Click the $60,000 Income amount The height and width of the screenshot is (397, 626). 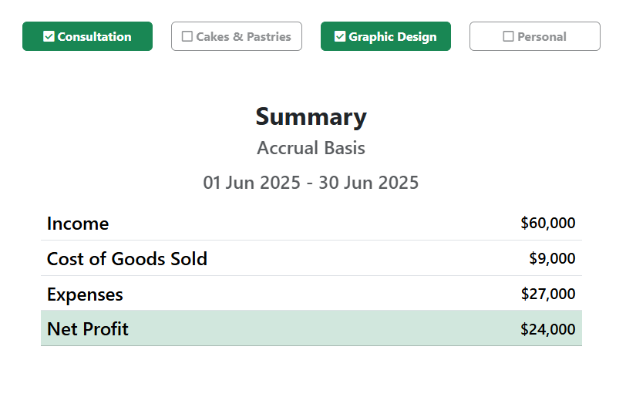(x=547, y=224)
